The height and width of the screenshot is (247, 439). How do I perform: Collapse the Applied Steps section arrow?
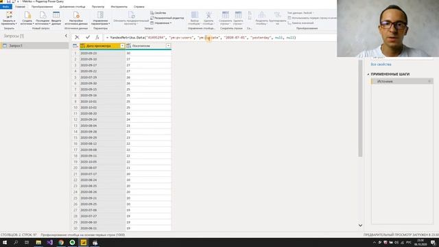click(x=368, y=74)
